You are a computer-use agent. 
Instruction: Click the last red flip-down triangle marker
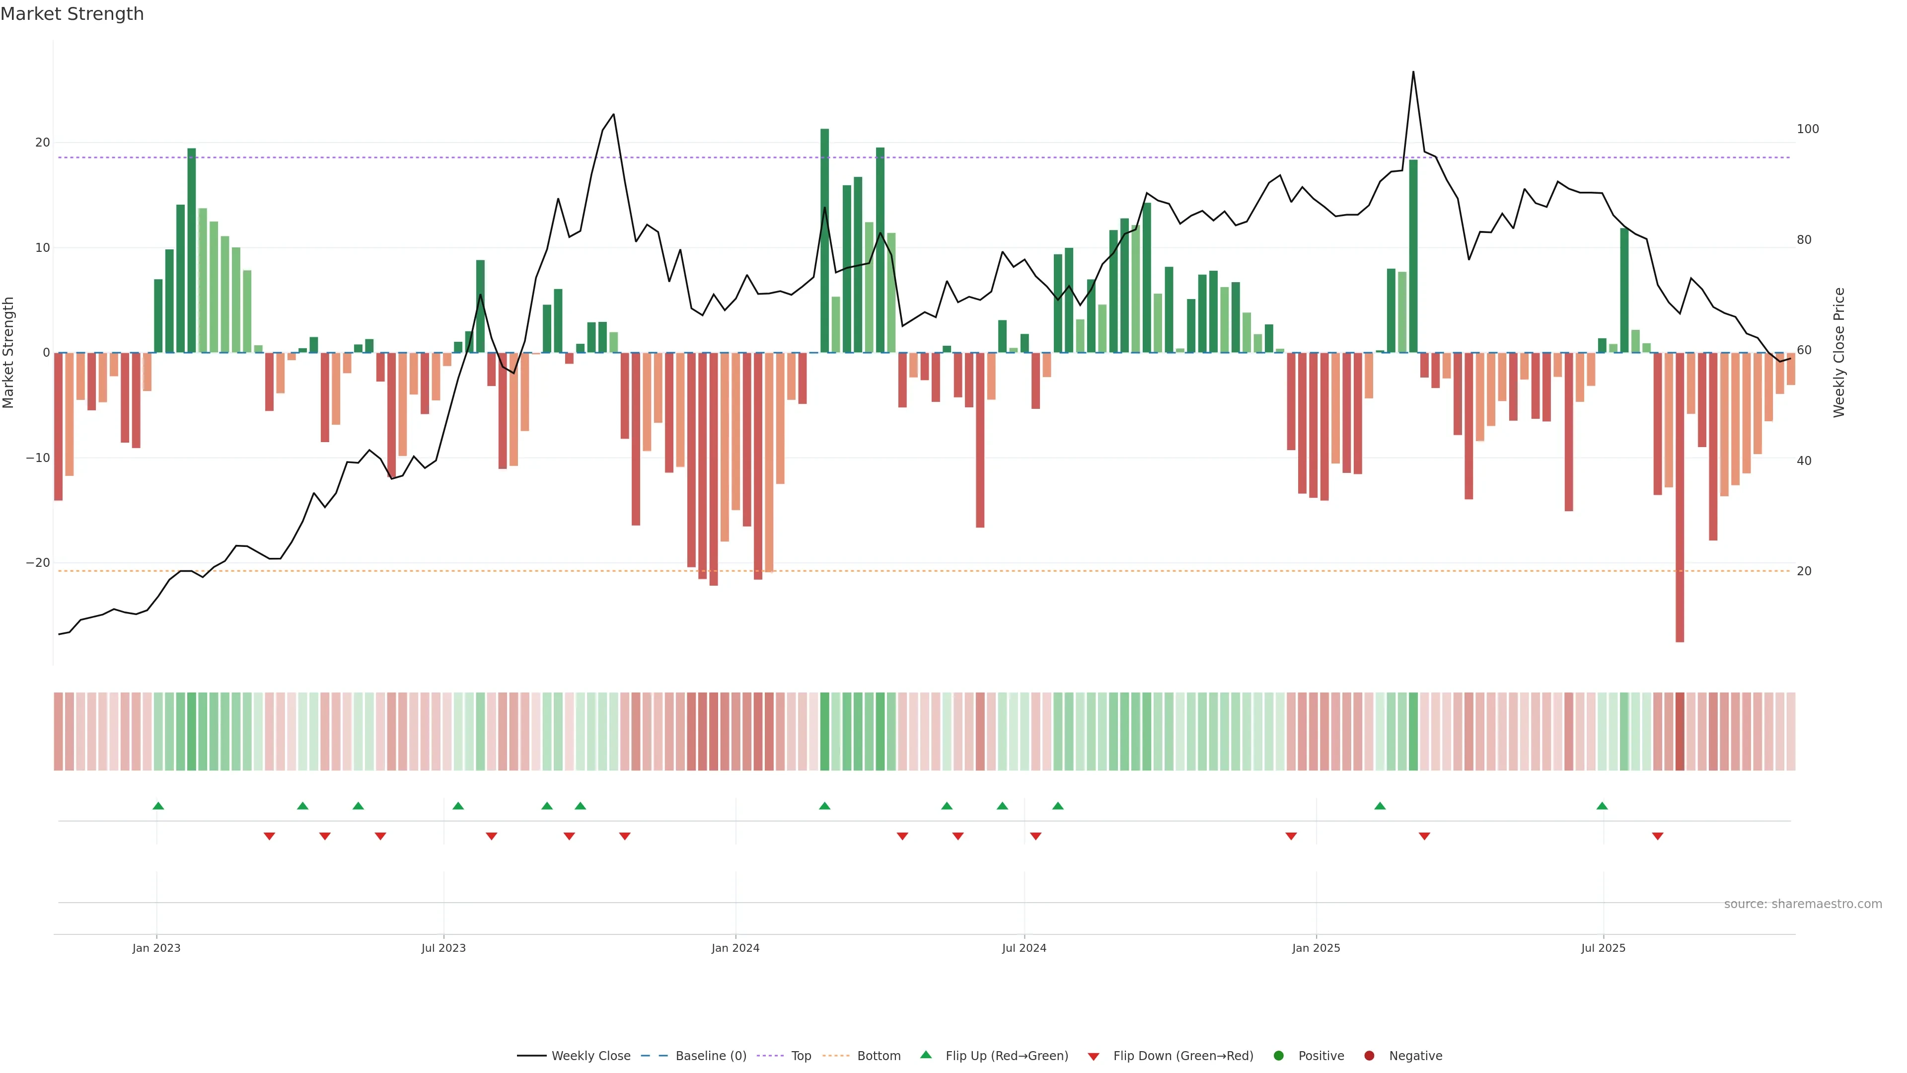(x=1658, y=836)
